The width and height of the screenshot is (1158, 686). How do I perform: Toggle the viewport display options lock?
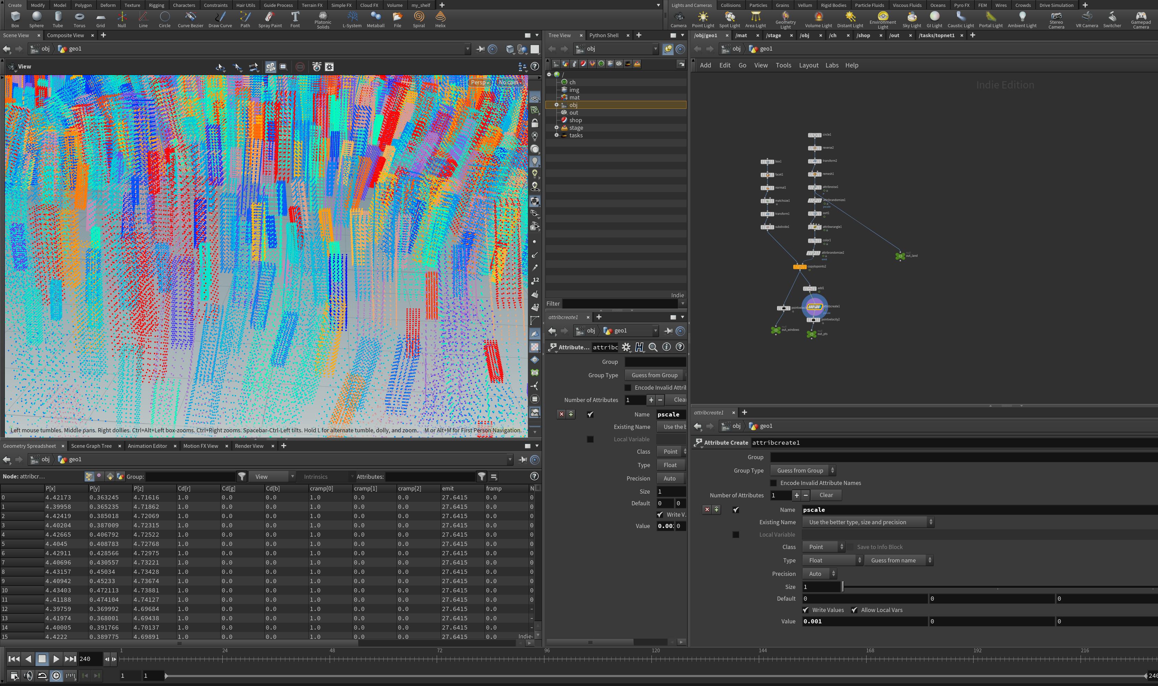pyautogui.click(x=535, y=123)
